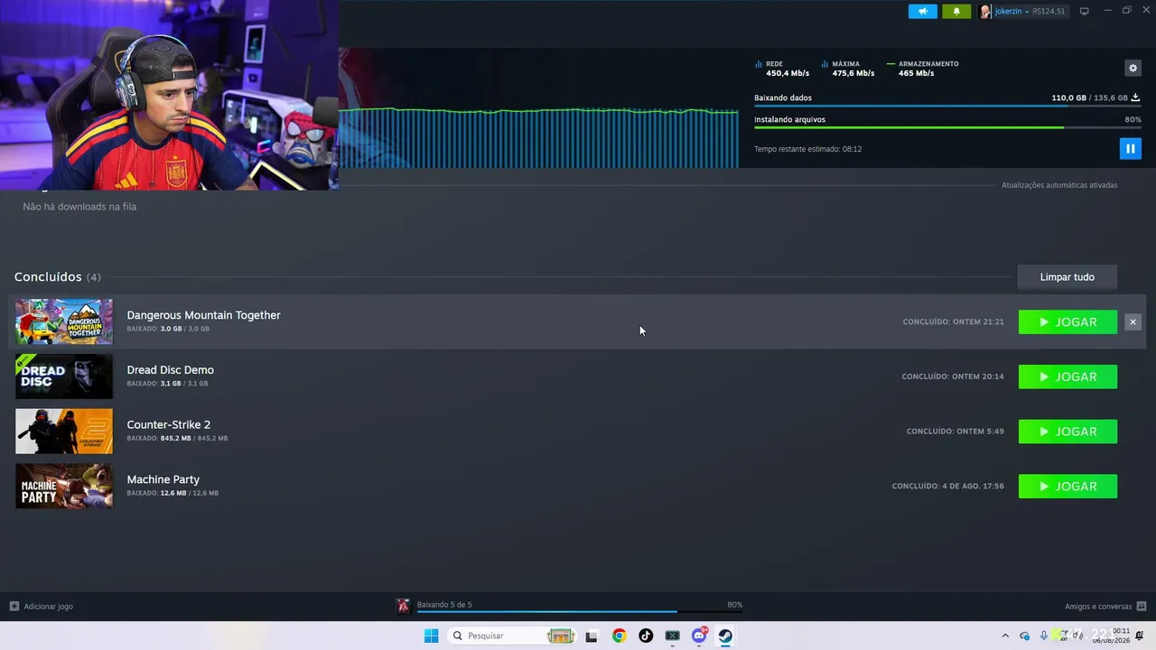Open the Machine Party thumbnail
Viewport: 1156px width, 650px height.
64,486
